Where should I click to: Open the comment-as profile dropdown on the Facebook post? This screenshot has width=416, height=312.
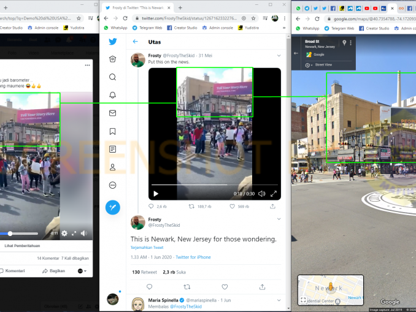[x=82, y=271]
